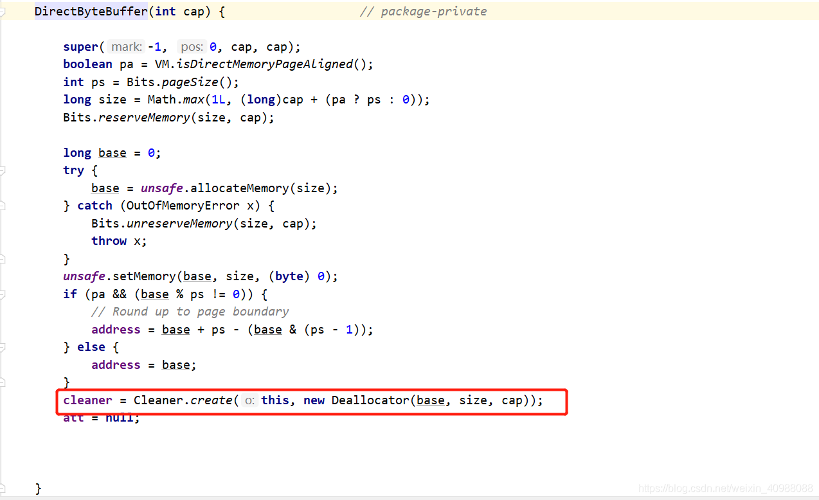Screen dimensions: 819x500
Task: Click the try keyword
Action: pos(73,170)
